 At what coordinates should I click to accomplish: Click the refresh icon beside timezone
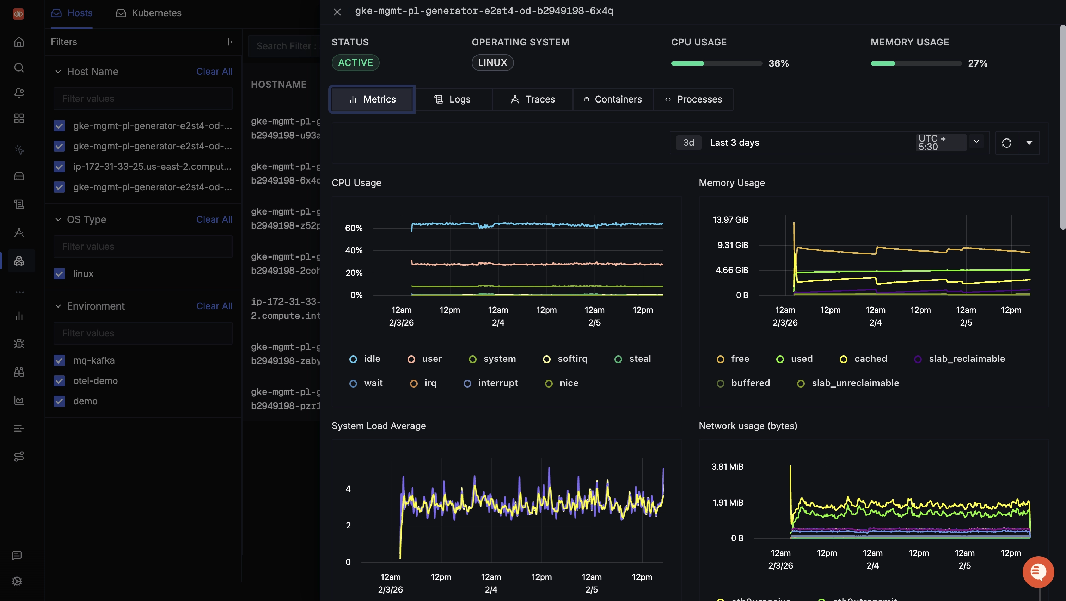tap(1006, 143)
